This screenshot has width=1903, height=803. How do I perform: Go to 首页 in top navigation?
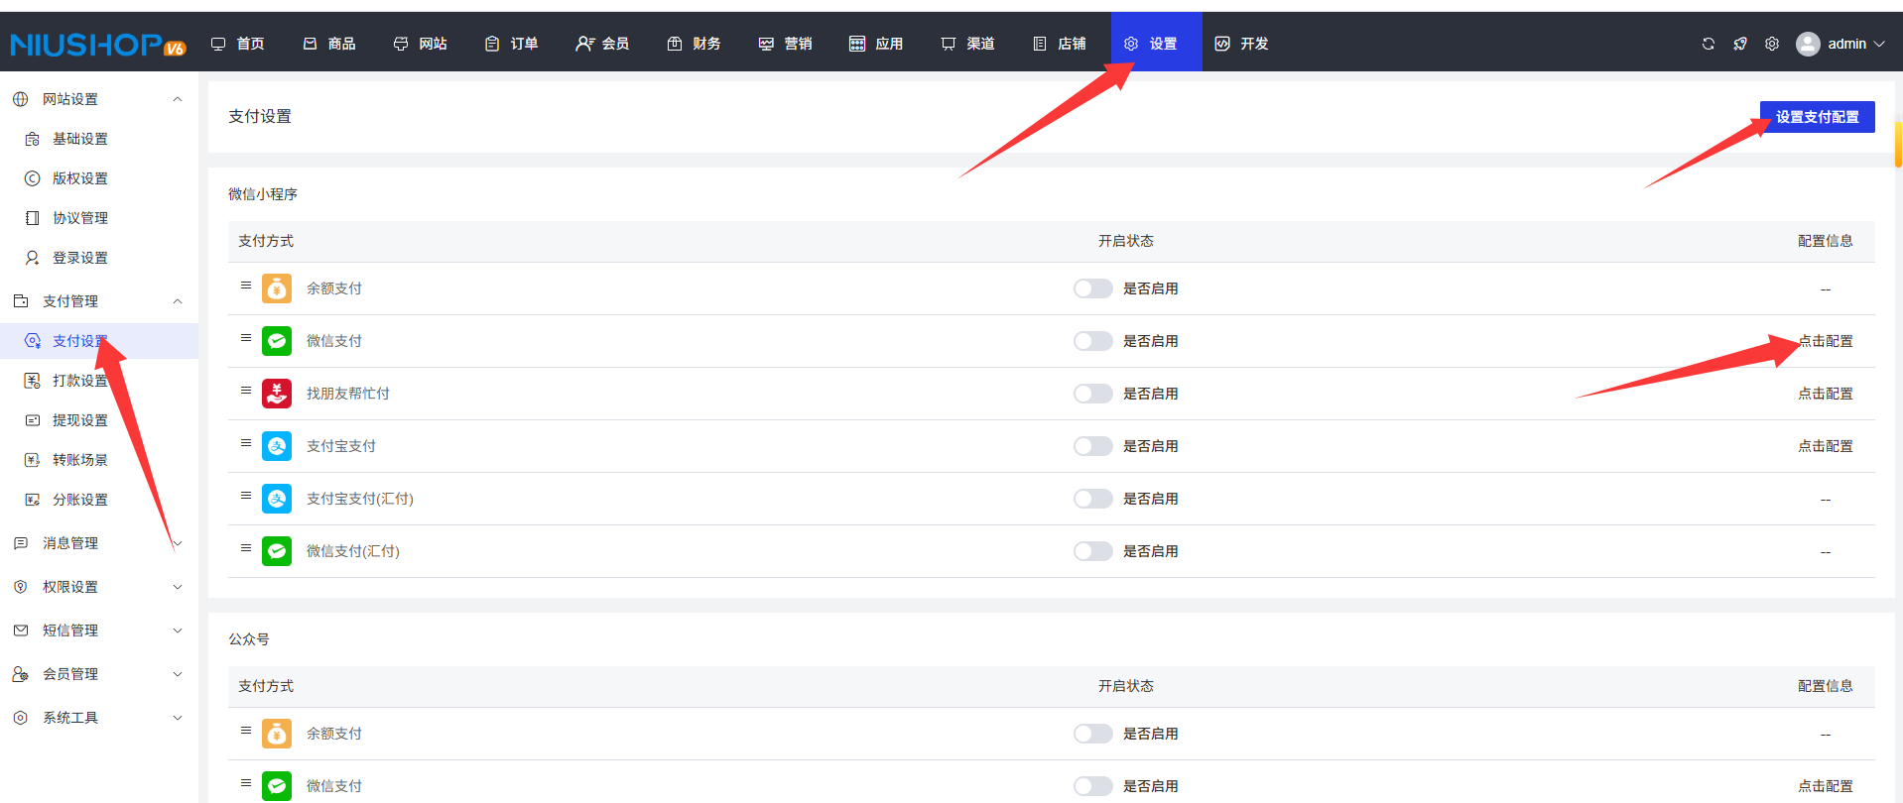(238, 44)
